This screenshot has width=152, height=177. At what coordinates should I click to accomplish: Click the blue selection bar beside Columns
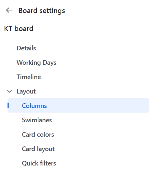[x=8, y=105]
